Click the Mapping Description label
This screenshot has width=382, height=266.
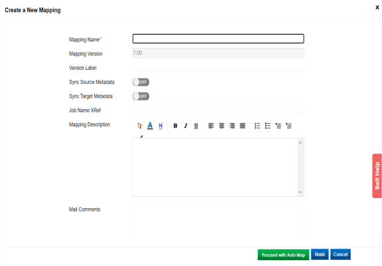(x=90, y=124)
